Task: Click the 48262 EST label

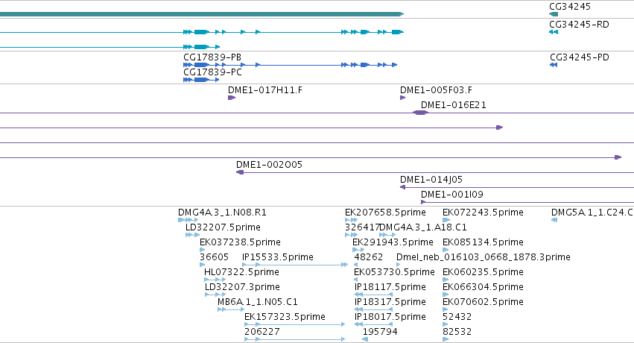Action: tap(368, 257)
